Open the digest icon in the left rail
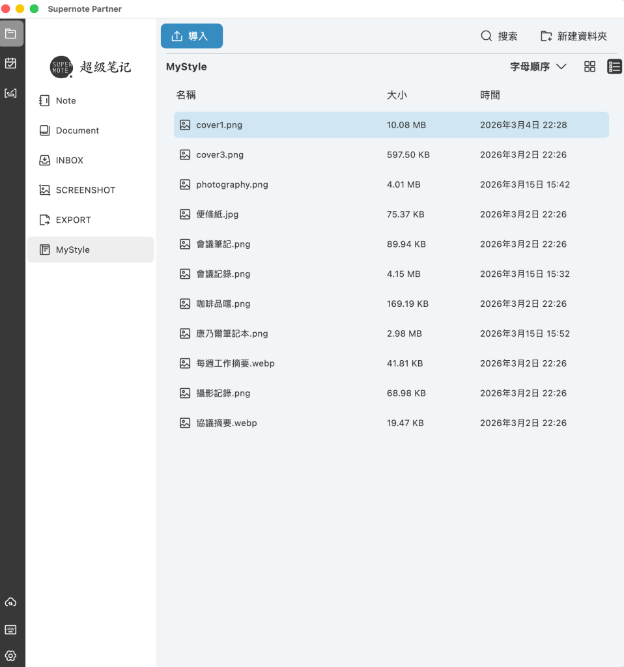 click(10, 93)
